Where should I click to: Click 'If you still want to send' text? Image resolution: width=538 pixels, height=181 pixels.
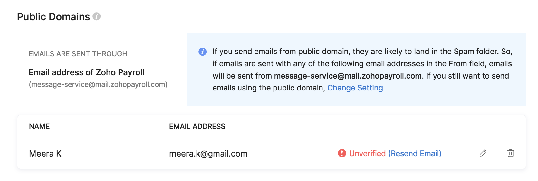[x=467, y=76]
